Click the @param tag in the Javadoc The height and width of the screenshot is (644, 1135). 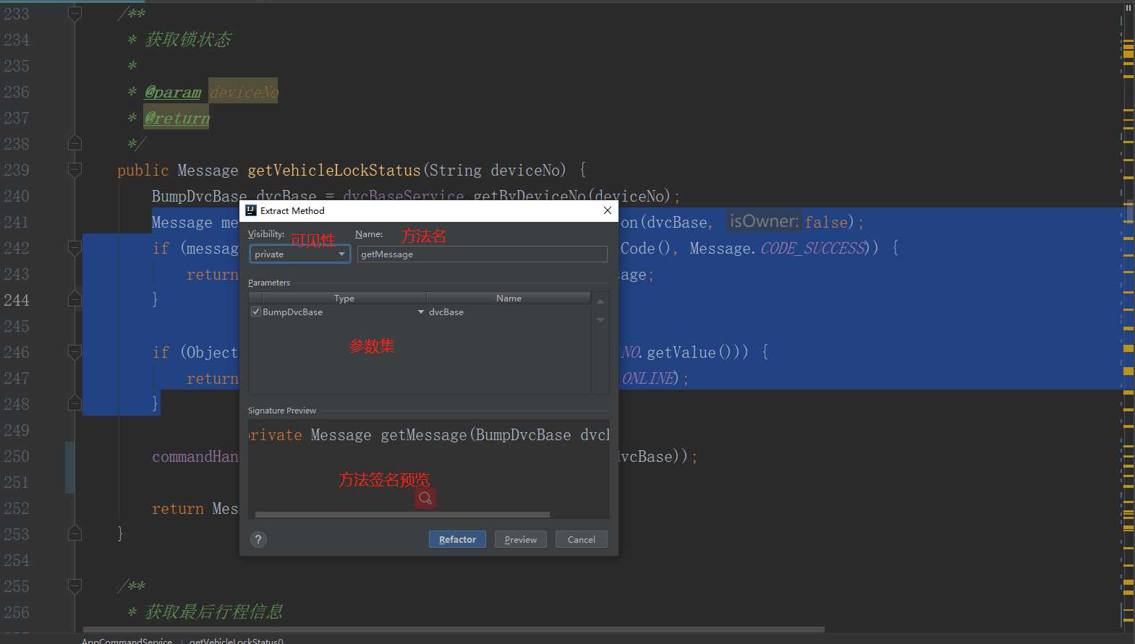pyautogui.click(x=173, y=92)
